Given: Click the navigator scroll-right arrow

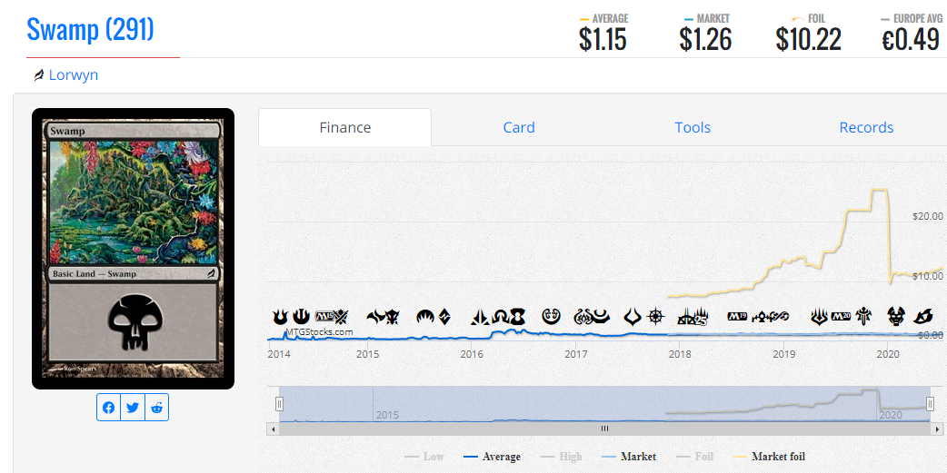Looking at the screenshot, I should click(x=937, y=429).
